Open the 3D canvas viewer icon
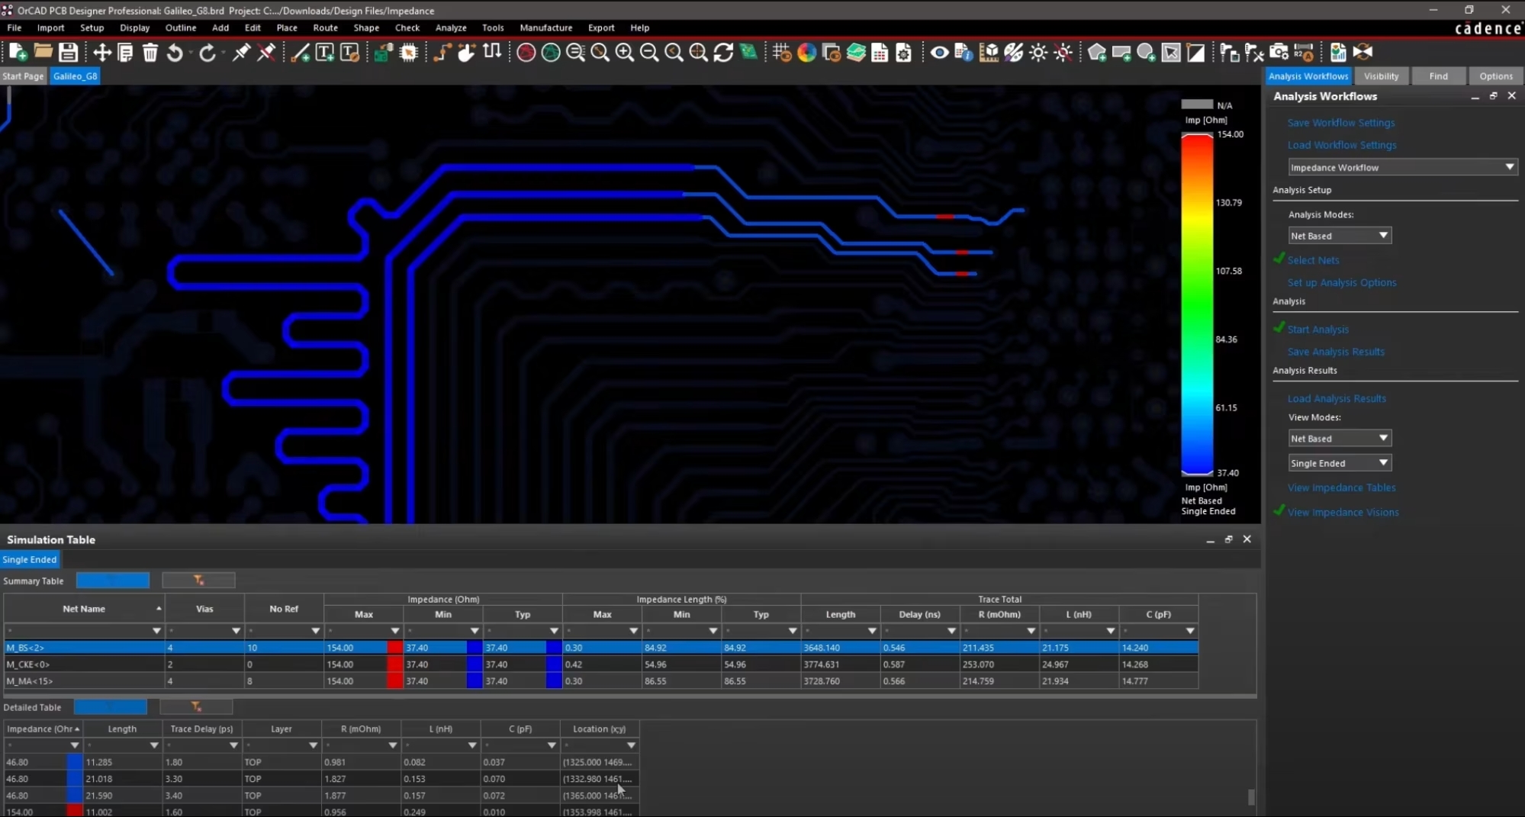The image size is (1525, 817). pyautogui.click(x=748, y=52)
